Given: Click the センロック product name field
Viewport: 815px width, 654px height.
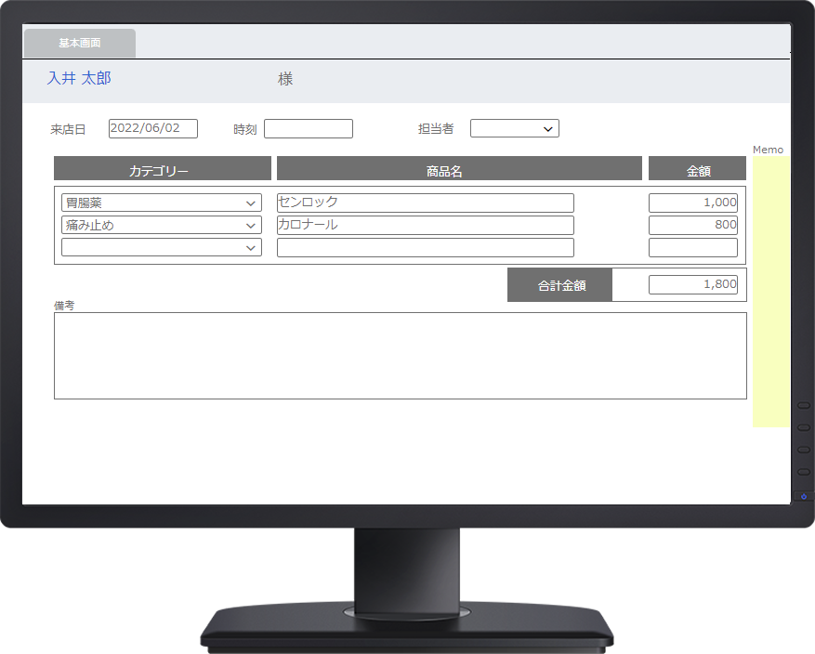Looking at the screenshot, I should point(426,203).
